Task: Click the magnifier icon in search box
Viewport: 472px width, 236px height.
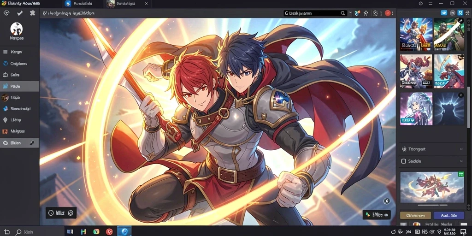Action: [343, 13]
